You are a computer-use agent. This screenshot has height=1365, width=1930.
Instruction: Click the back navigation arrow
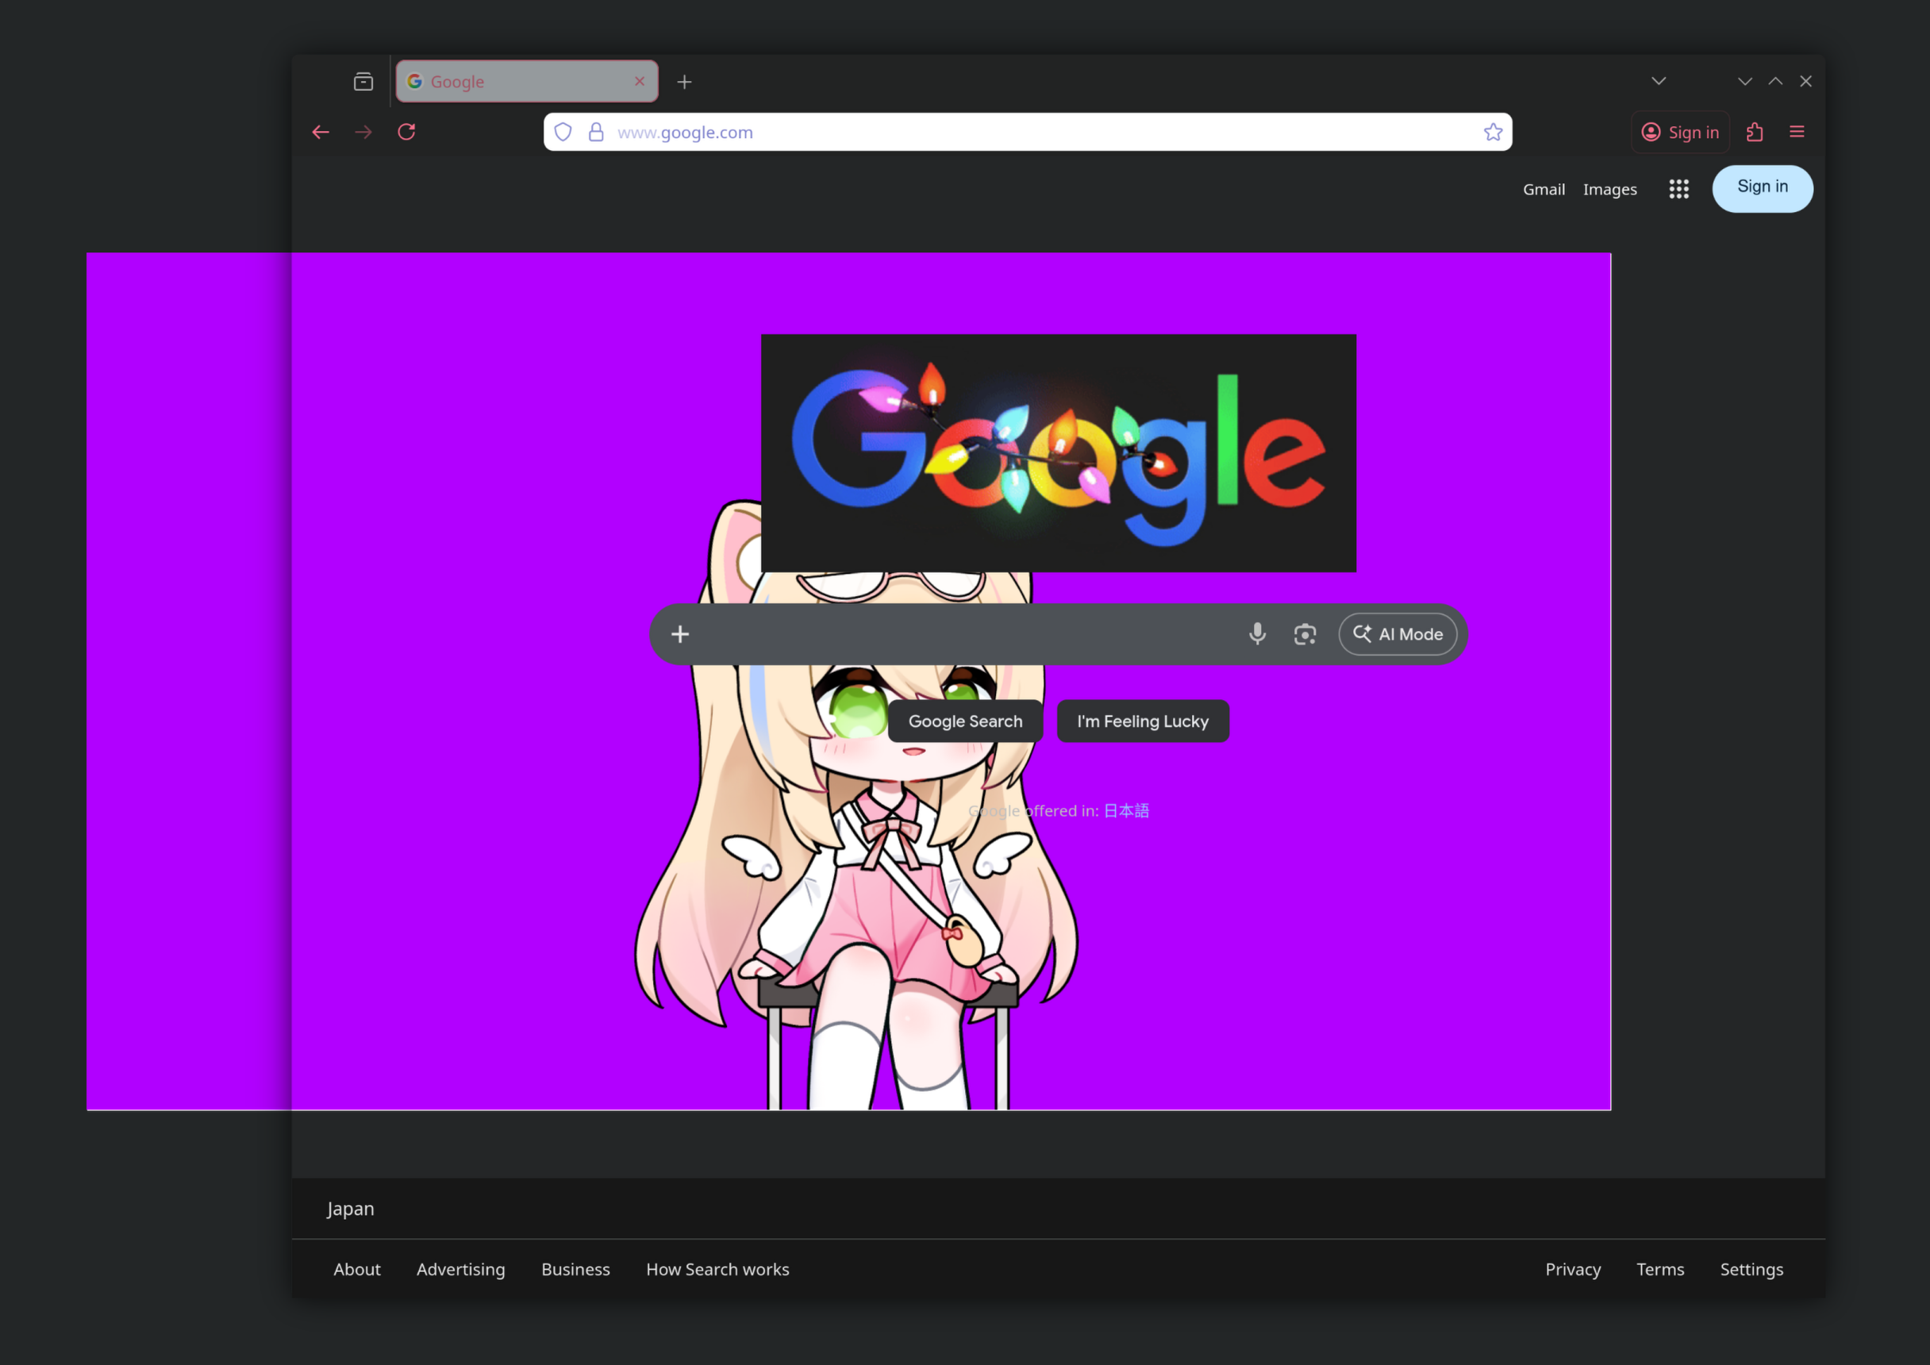(321, 132)
